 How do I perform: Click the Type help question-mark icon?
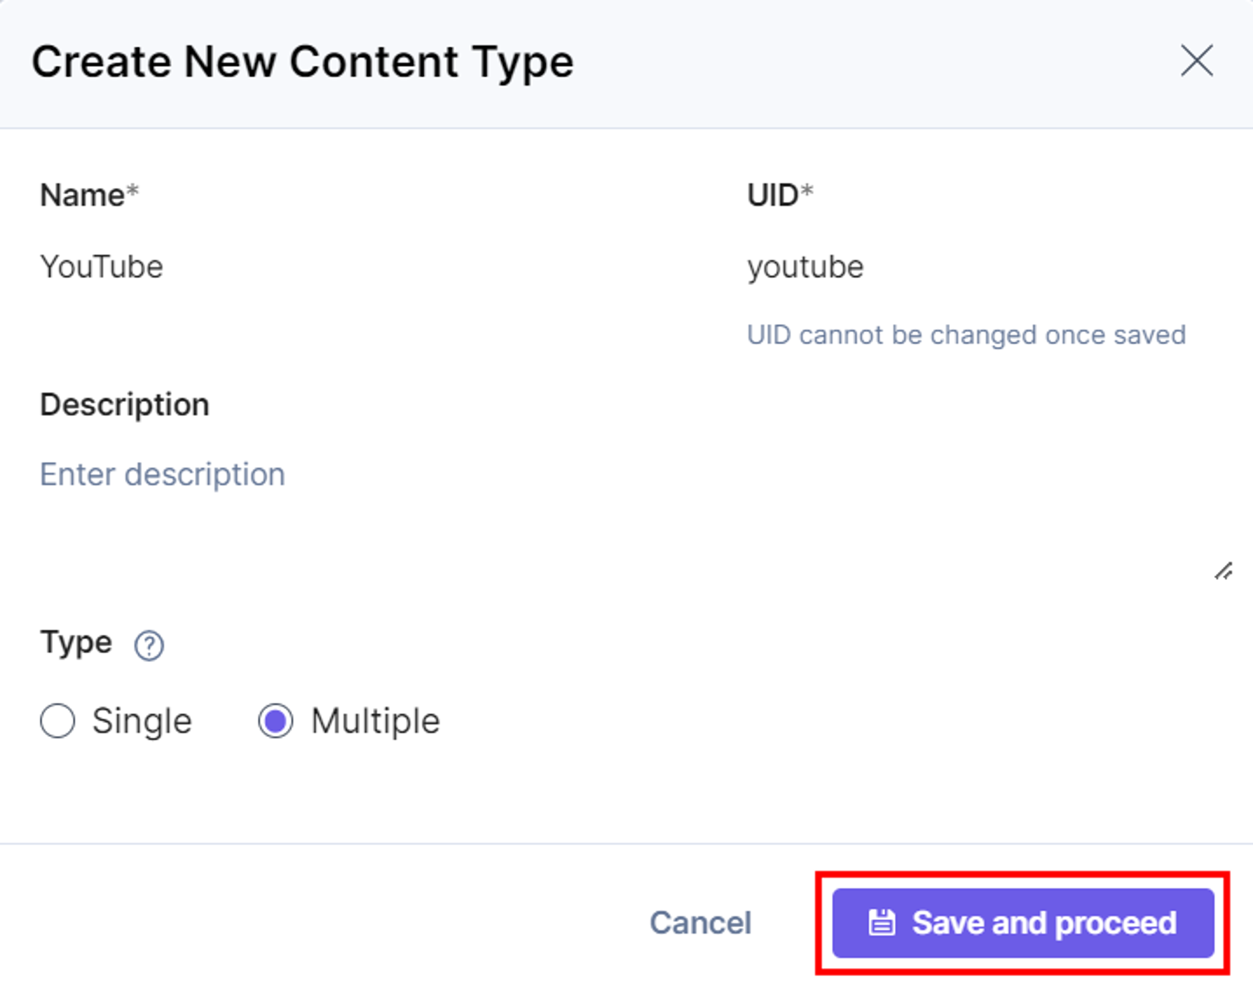click(149, 645)
